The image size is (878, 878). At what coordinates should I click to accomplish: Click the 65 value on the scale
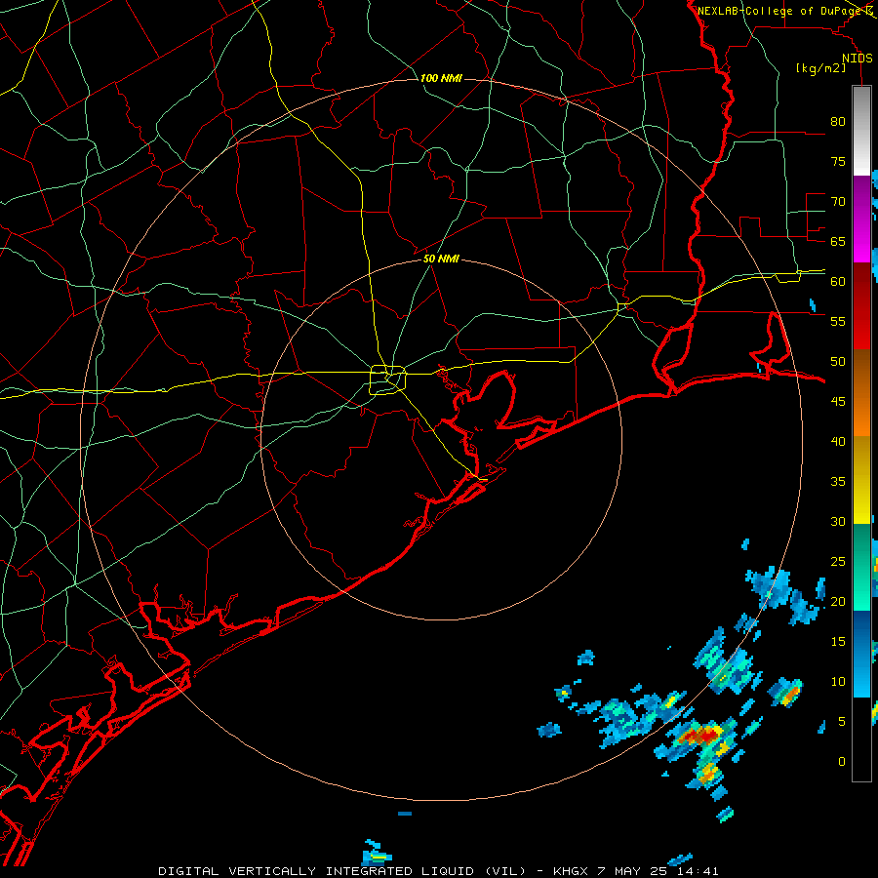tap(838, 241)
